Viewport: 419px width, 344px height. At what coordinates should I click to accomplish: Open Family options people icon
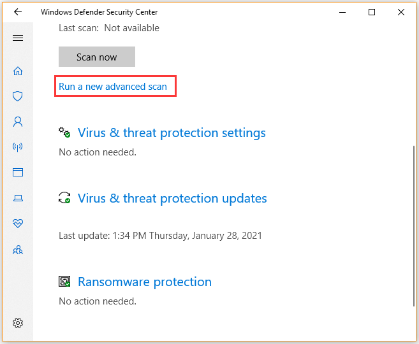[x=18, y=250]
